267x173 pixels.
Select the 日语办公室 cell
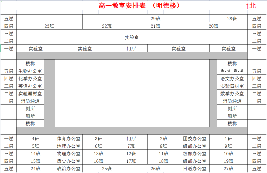[x=194, y=169]
